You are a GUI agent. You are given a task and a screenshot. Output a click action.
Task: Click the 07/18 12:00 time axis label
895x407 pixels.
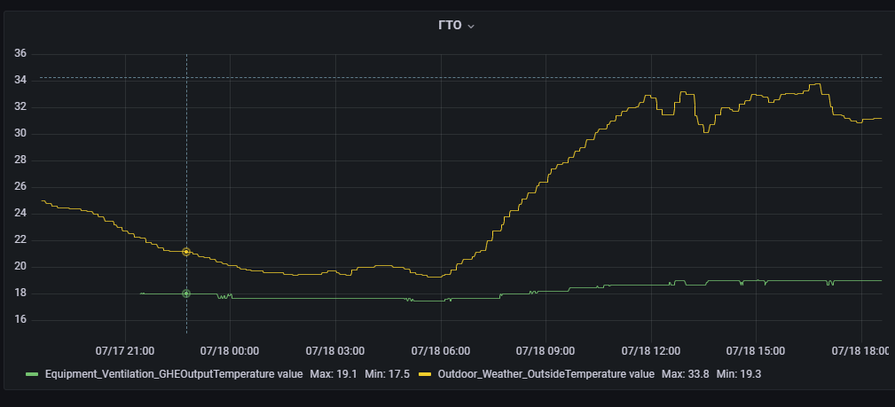point(651,350)
